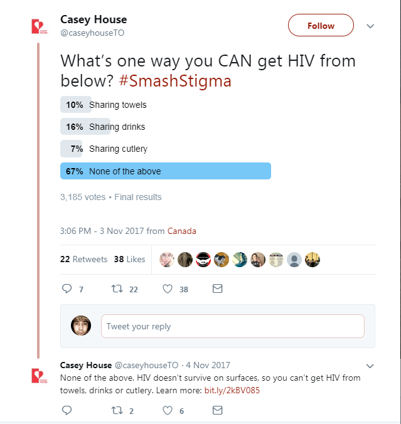The image size is (401, 424).
Task: Click the Canada location link
Action: [x=182, y=231]
